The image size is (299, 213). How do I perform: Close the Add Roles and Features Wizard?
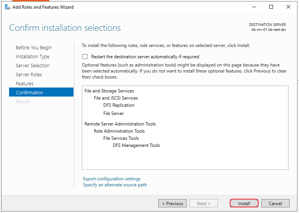[x=288, y=7]
